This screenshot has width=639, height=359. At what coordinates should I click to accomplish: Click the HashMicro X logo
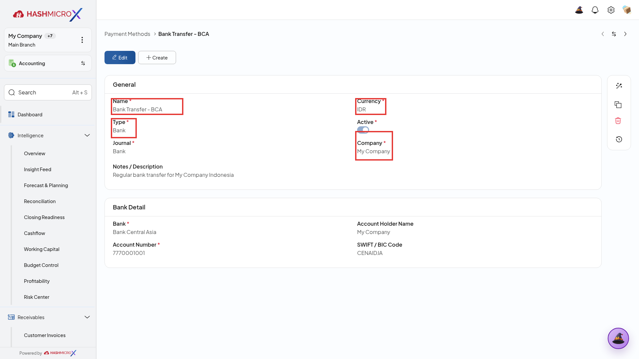[48, 14]
